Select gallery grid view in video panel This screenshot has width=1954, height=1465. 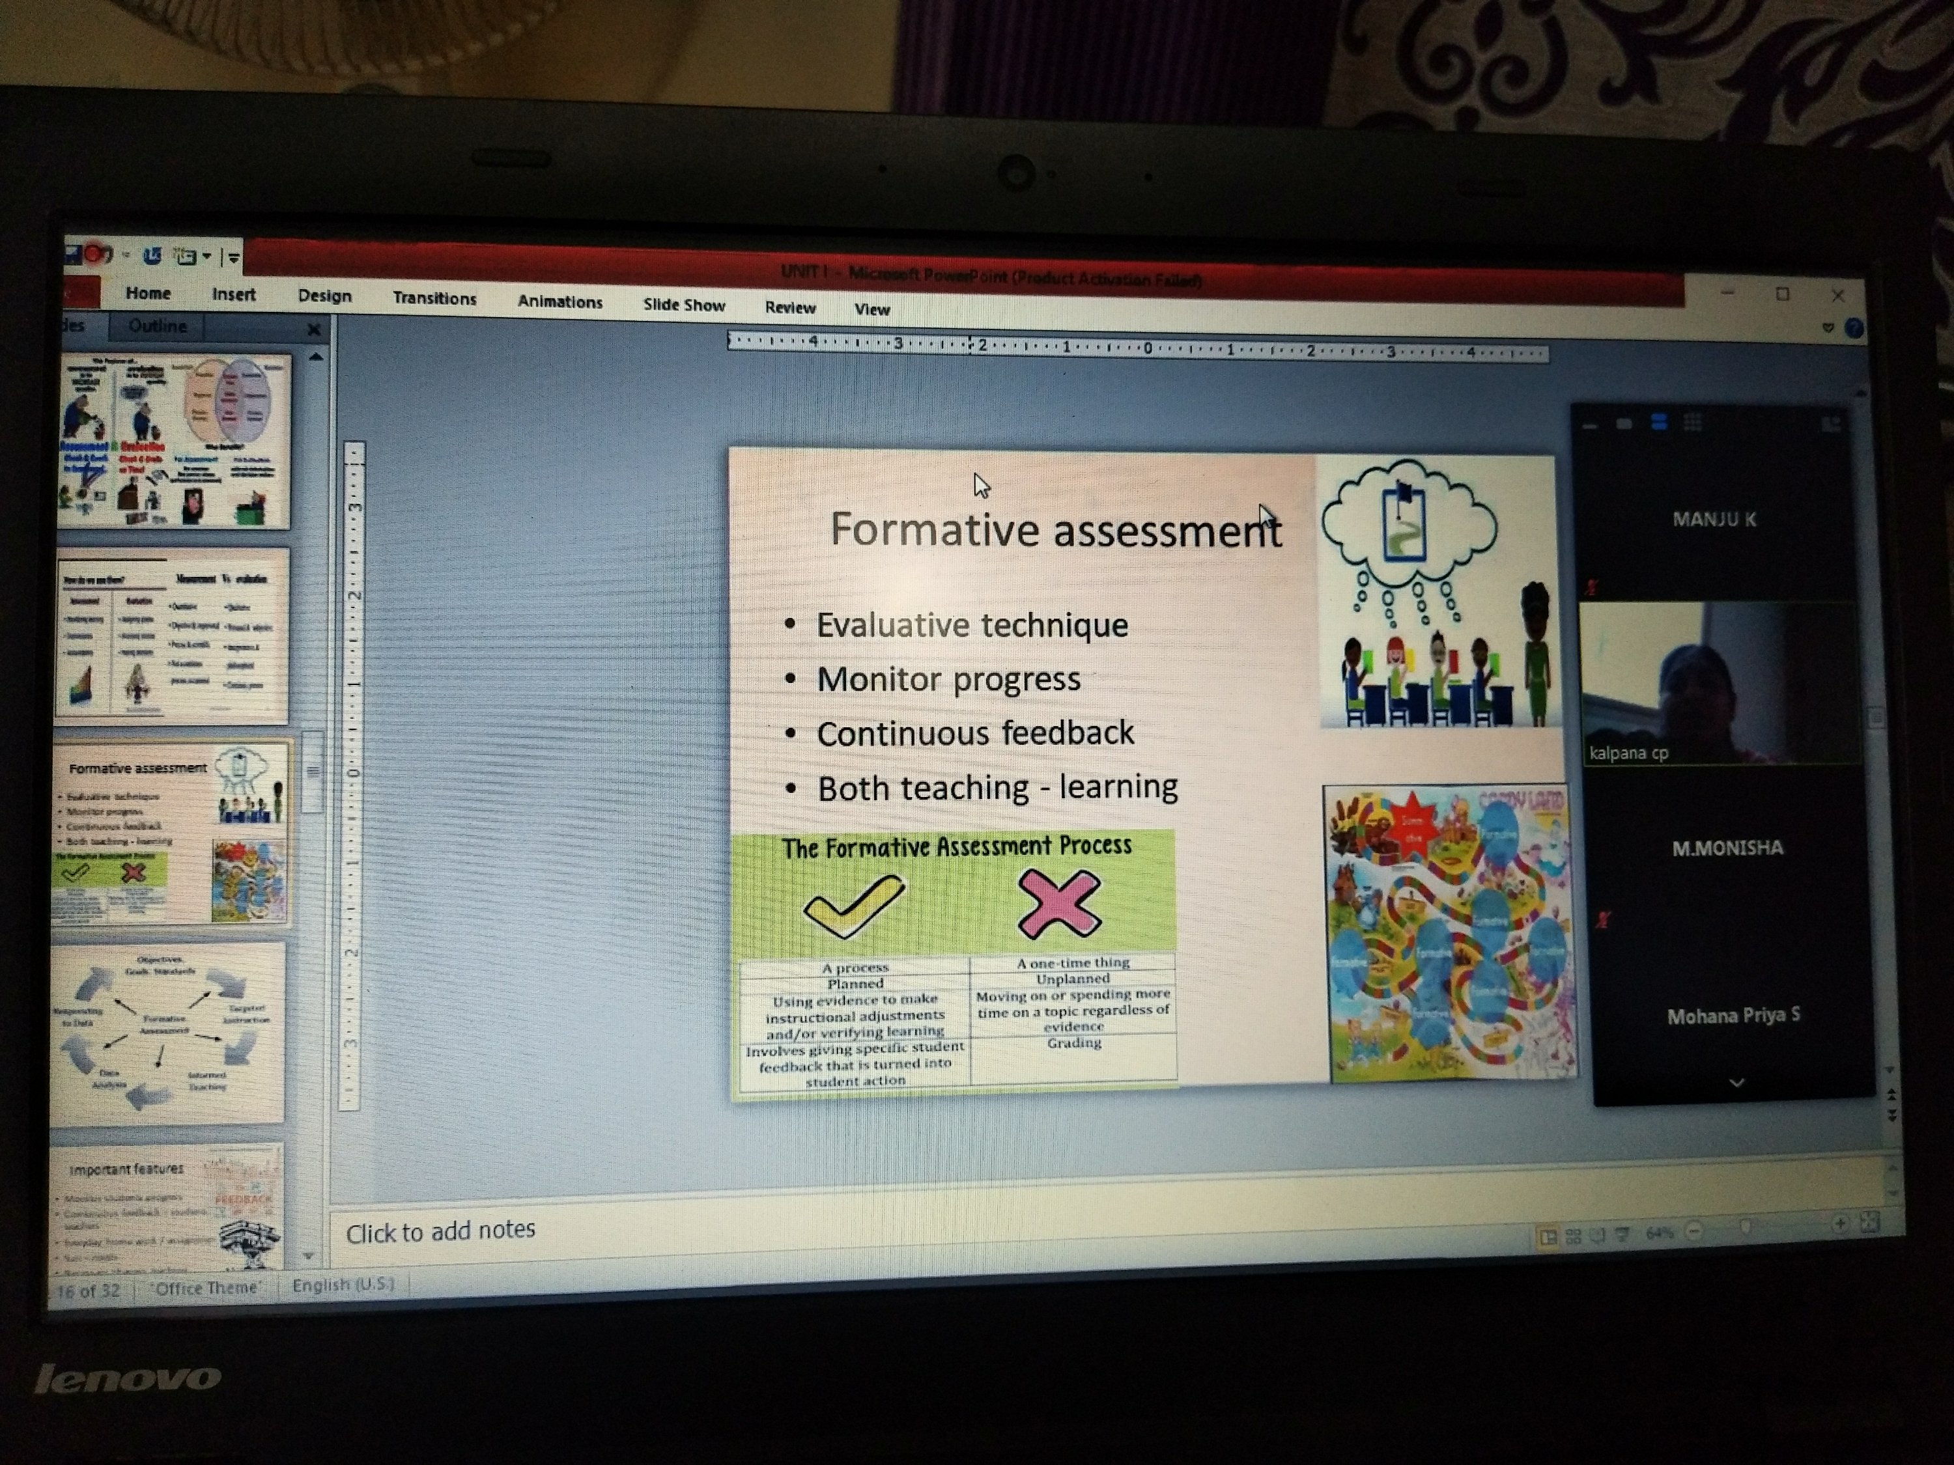click(x=1693, y=423)
